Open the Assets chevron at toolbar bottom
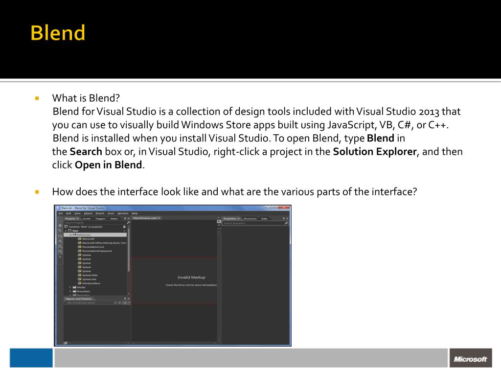The height and width of the screenshot is (376, 501). (60, 257)
